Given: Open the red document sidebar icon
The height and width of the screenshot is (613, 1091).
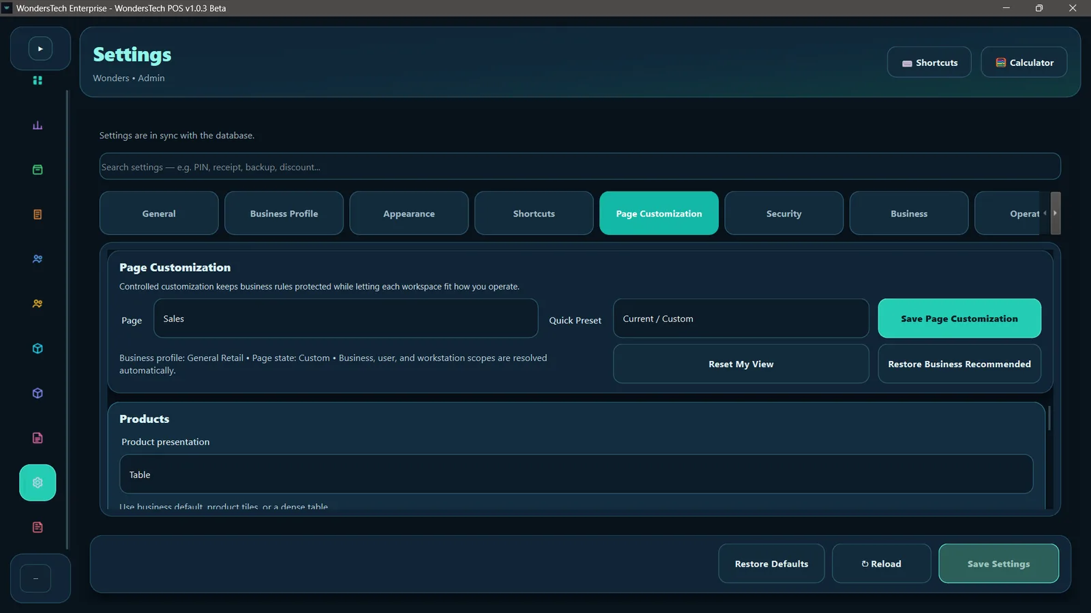Looking at the screenshot, I should click(x=38, y=527).
